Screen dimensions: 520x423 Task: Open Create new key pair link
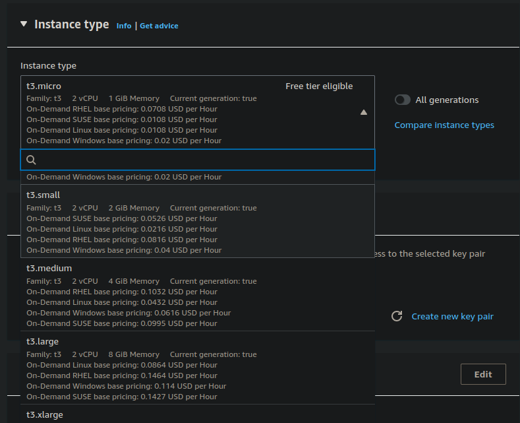click(x=452, y=316)
